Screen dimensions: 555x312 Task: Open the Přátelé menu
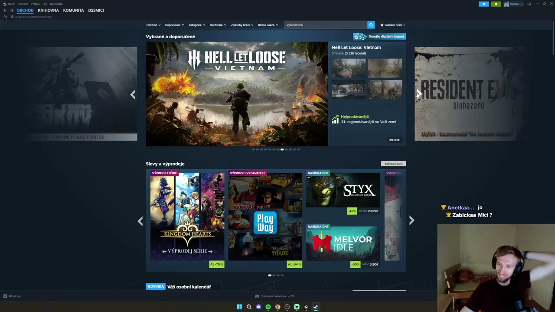tap(35, 4)
